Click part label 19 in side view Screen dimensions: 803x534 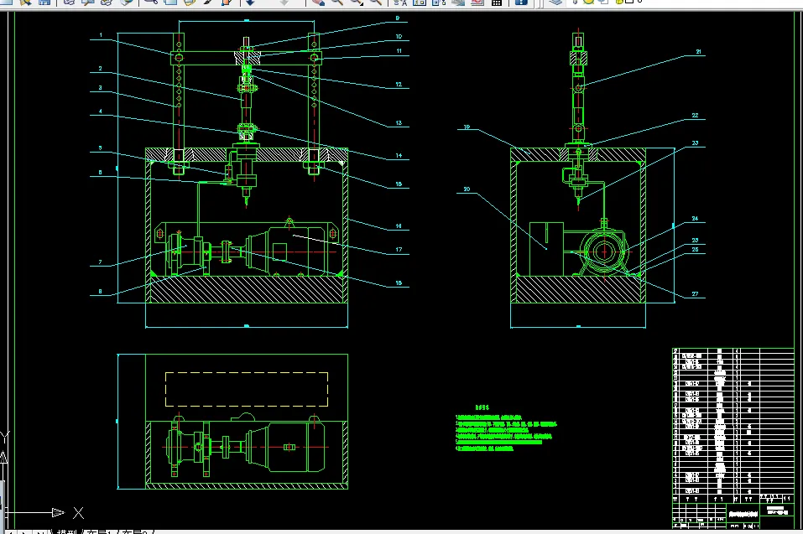tap(467, 127)
